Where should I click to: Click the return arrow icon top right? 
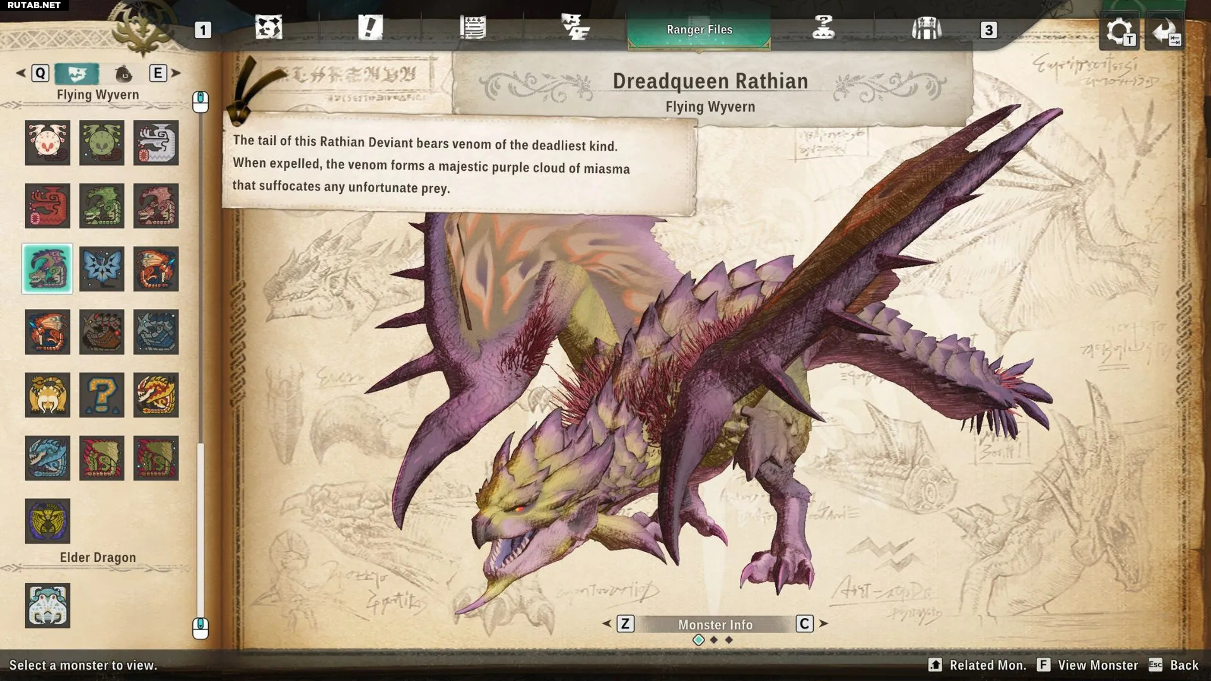point(1164,31)
